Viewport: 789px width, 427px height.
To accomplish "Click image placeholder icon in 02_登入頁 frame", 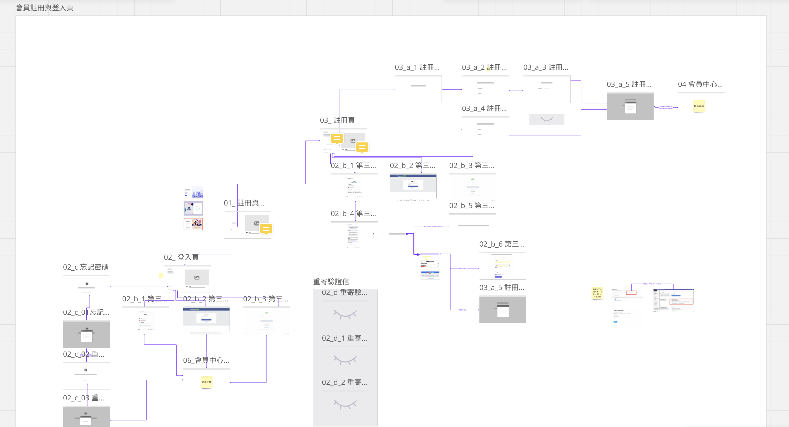I will pyautogui.click(x=197, y=278).
